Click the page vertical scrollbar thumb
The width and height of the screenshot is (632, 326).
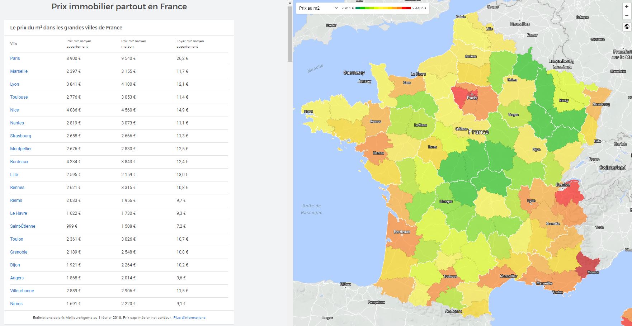pos(290,34)
